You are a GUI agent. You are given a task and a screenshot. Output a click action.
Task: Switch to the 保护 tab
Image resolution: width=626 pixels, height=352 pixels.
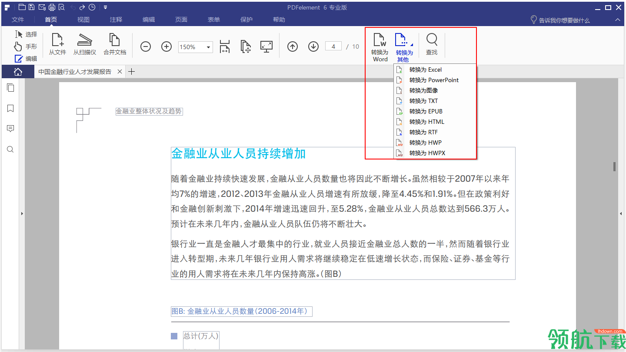click(x=246, y=20)
